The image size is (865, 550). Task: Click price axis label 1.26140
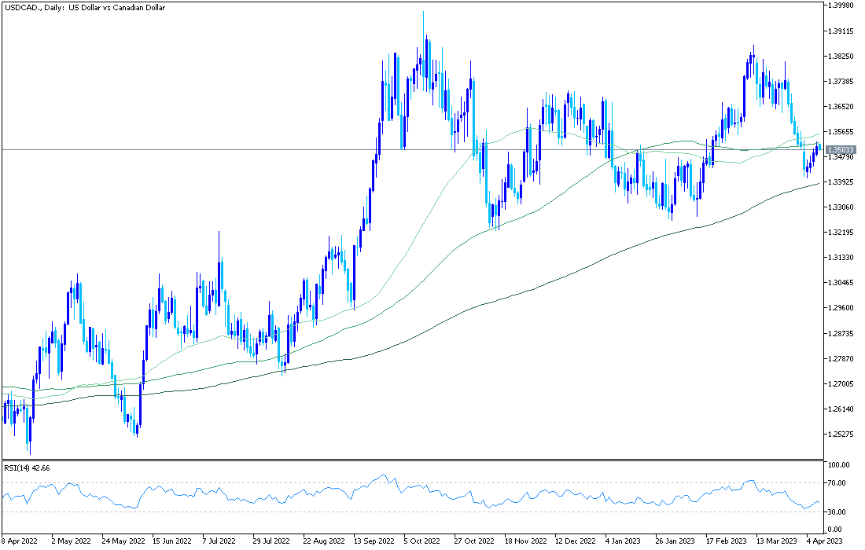pyautogui.click(x=841, y=409)
